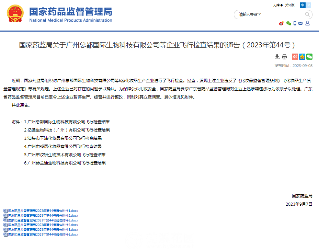Open the 无障碍 accessibility link
The width and height of the screenshot is (319, 251).
pos(278,5)
